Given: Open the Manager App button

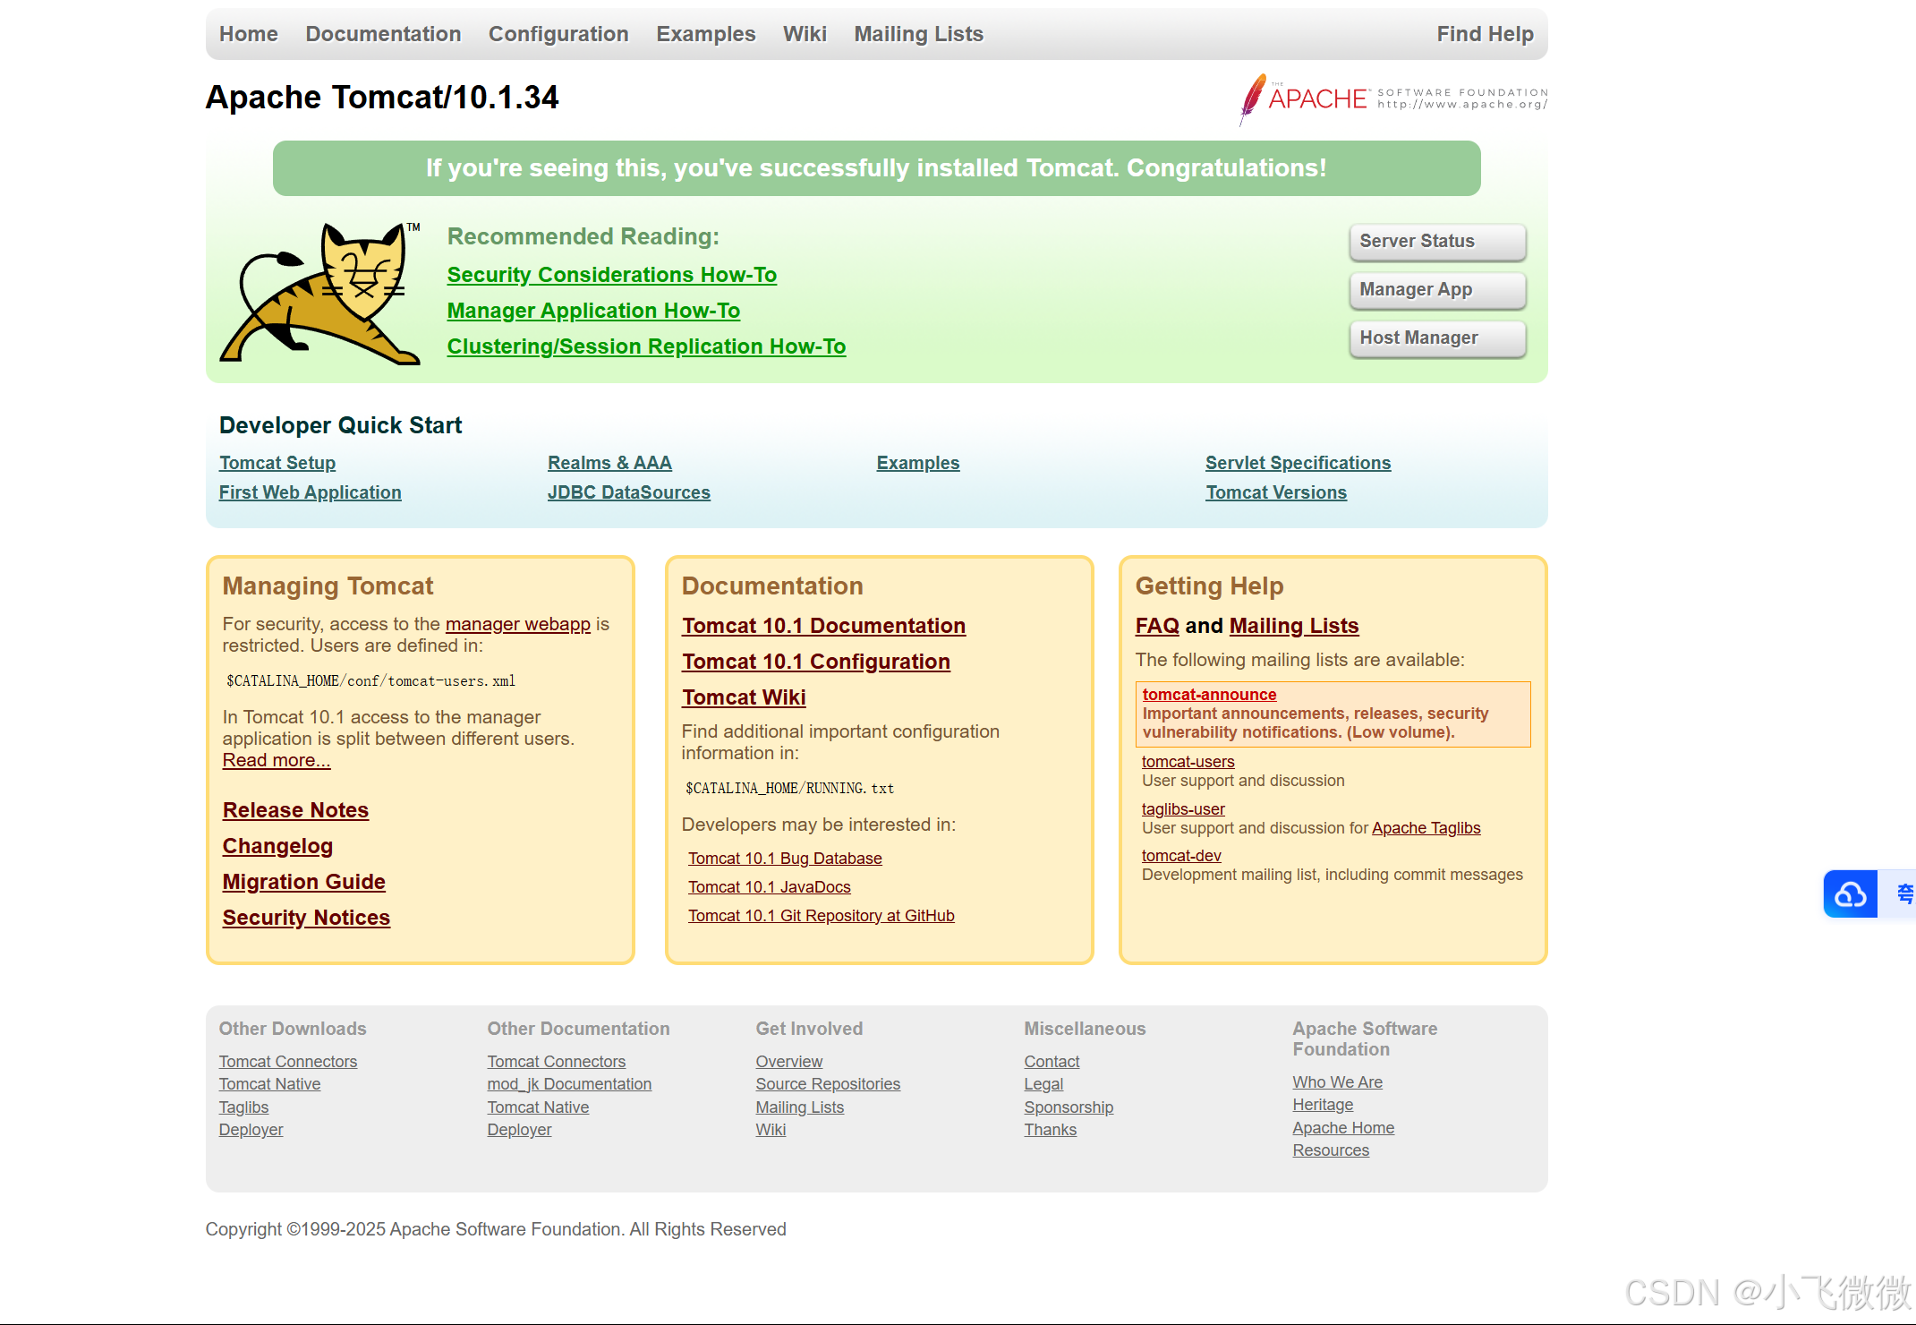Looking at the screenshot, I should point(1436,290).
